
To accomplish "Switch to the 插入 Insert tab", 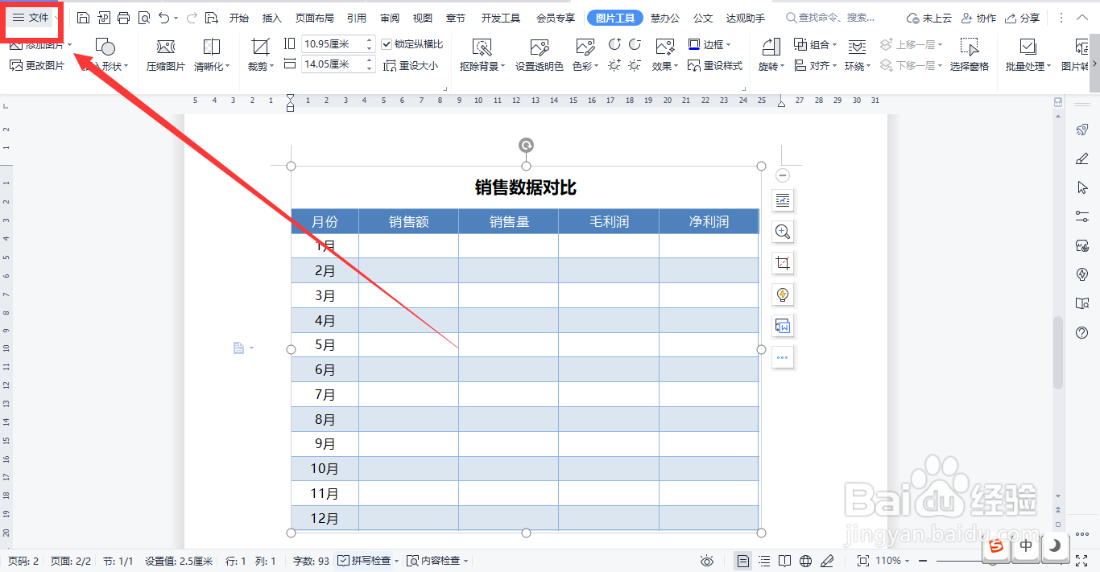I will (x=272, y=18).
